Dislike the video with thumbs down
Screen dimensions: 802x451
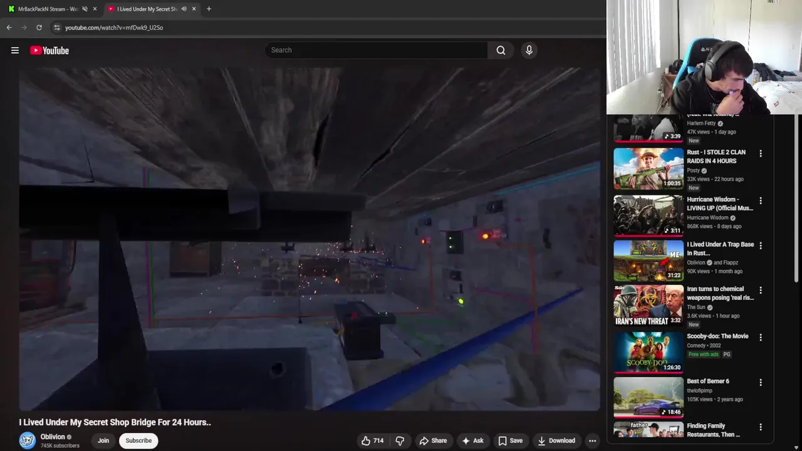click(x=400, y=440)
